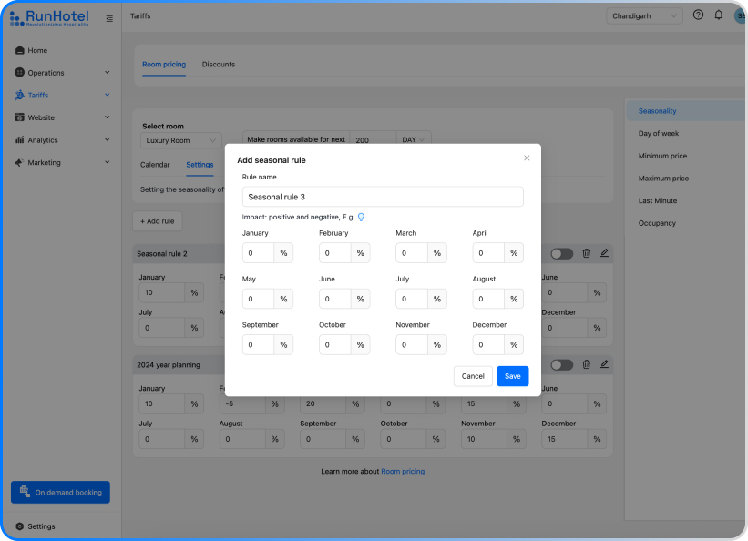Toggle the Seasonal rule 2 switch
748x541 pixels.
click(x=562, y=254)
